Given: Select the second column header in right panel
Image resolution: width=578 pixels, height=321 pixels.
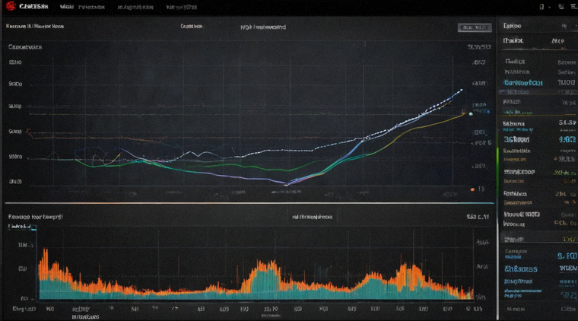Looking at the screenshot, I should tap(558, 41).
